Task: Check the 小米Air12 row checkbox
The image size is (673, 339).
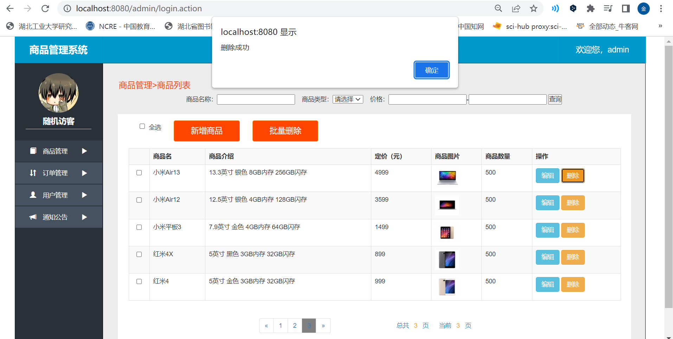Action: coord(139,200)
